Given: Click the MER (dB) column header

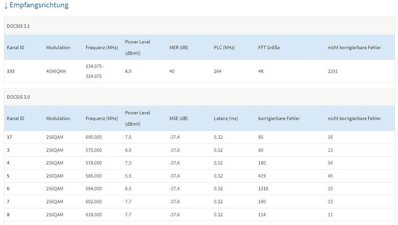Looking at the screenshot, I should (178, 47).
